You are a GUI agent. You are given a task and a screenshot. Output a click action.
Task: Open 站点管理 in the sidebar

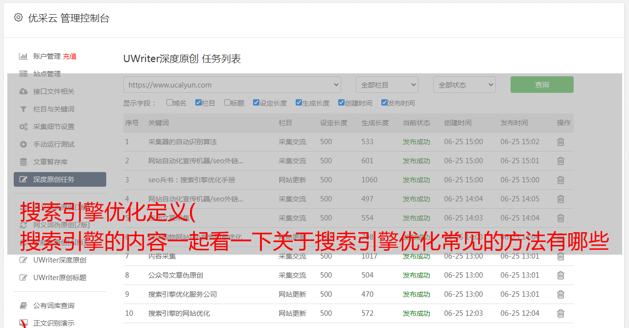pos(47,74)
